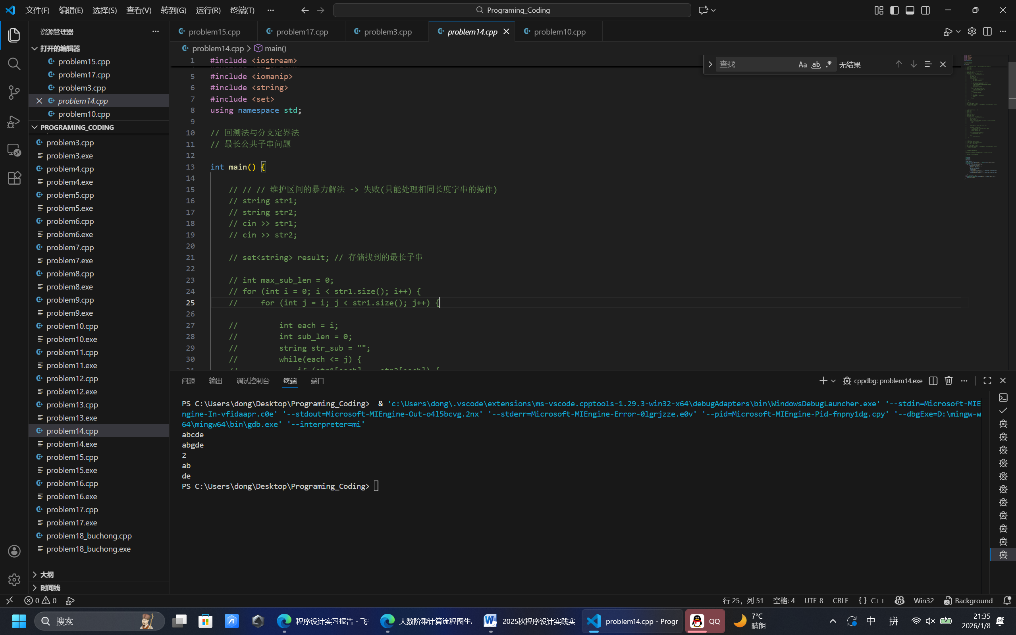This screenshot has width=1016, height=635.
Task: Open the Source Control view
Action: [x=14, y=93]
